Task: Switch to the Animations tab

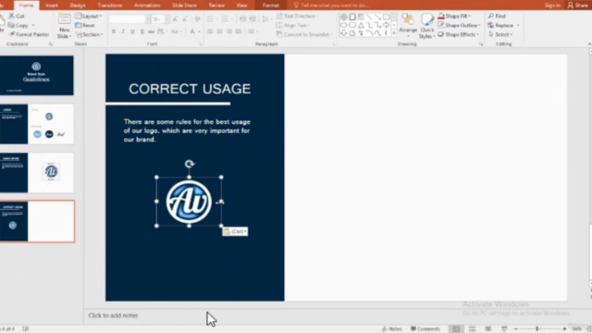Action: [147, 6]
